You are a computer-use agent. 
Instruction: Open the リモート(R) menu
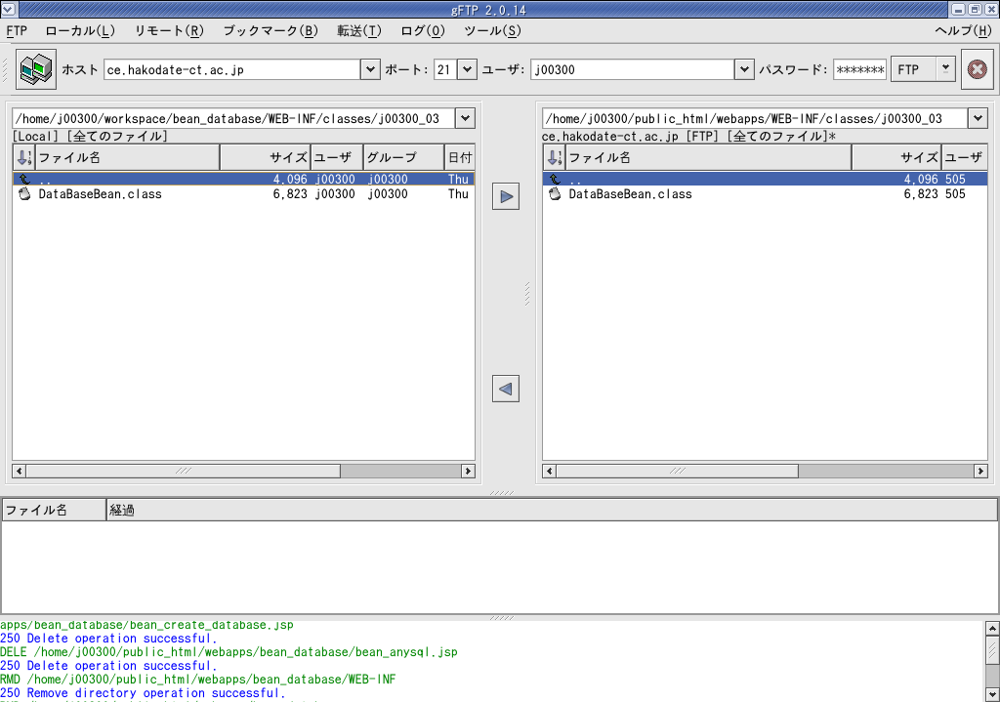click(169, 30)
